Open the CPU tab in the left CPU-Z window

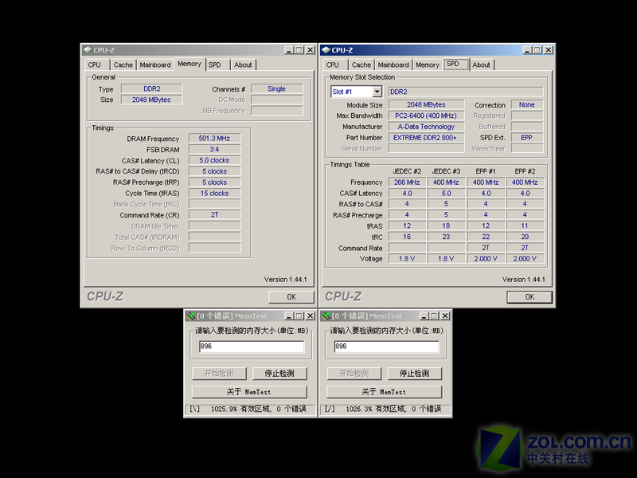96,65
